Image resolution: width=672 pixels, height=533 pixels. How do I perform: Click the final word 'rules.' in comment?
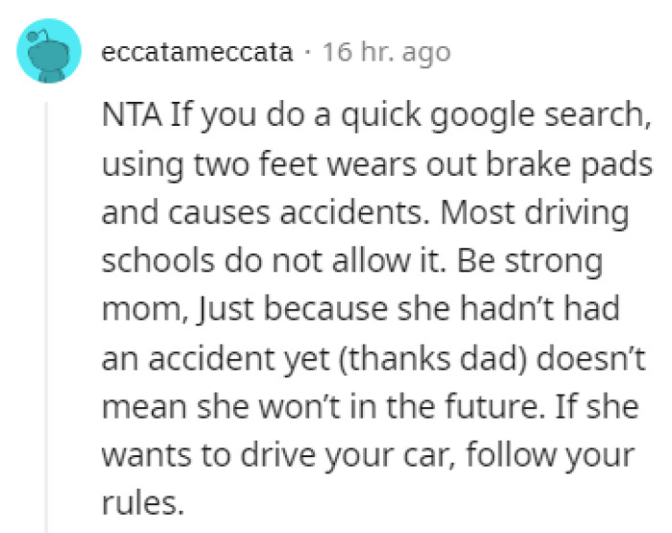tap(143, 503)
